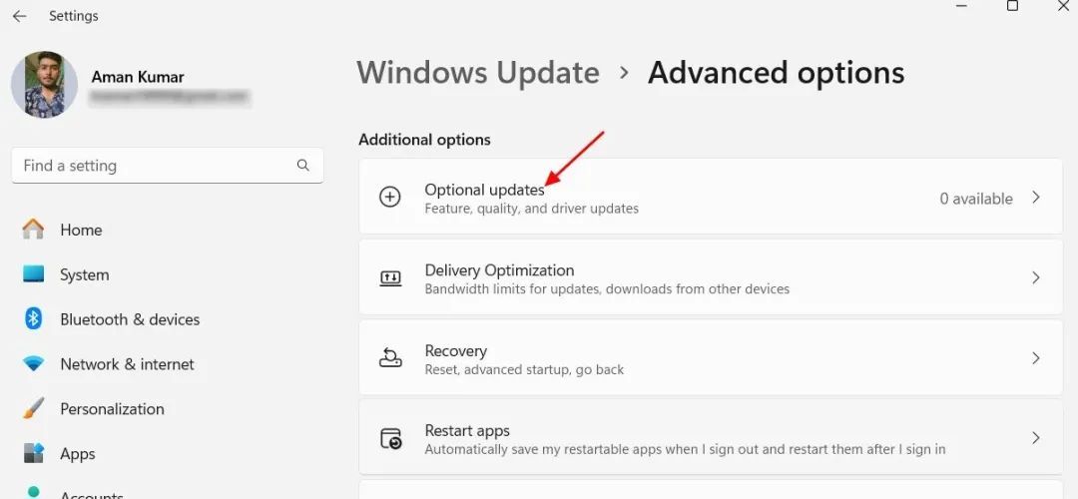Click 'Feature, quality, and driver updates' text
The height and width of the screenshot is (499, 1078).
point(531,209)
